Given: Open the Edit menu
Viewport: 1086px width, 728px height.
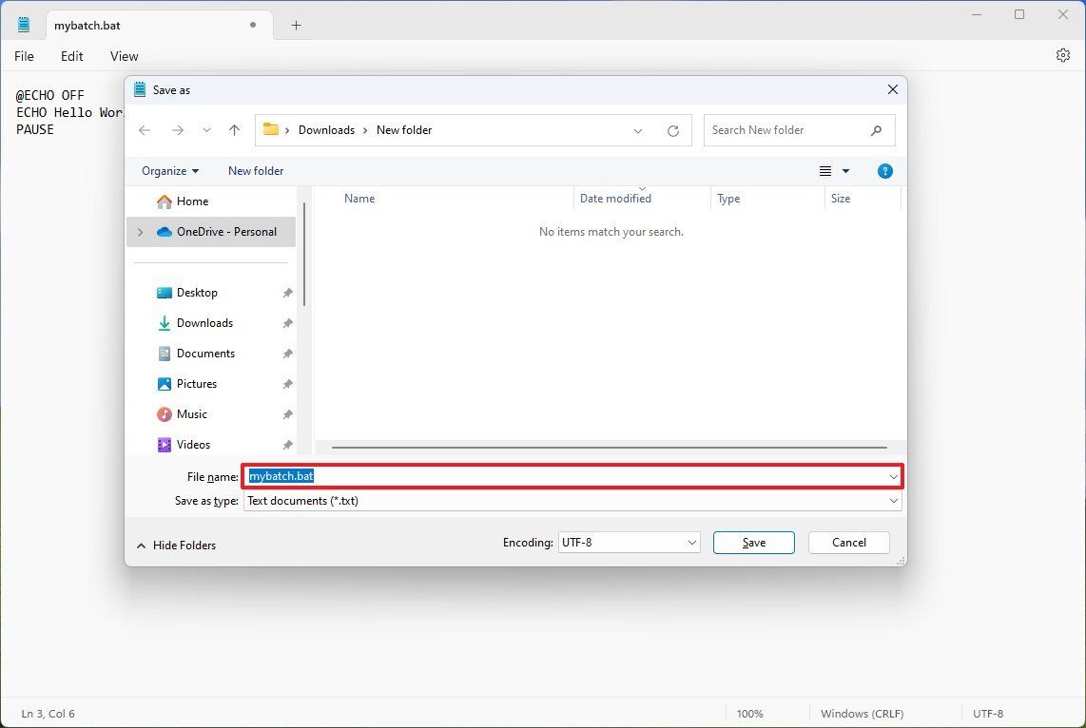Looking at the screenshot, I should 71,56.
